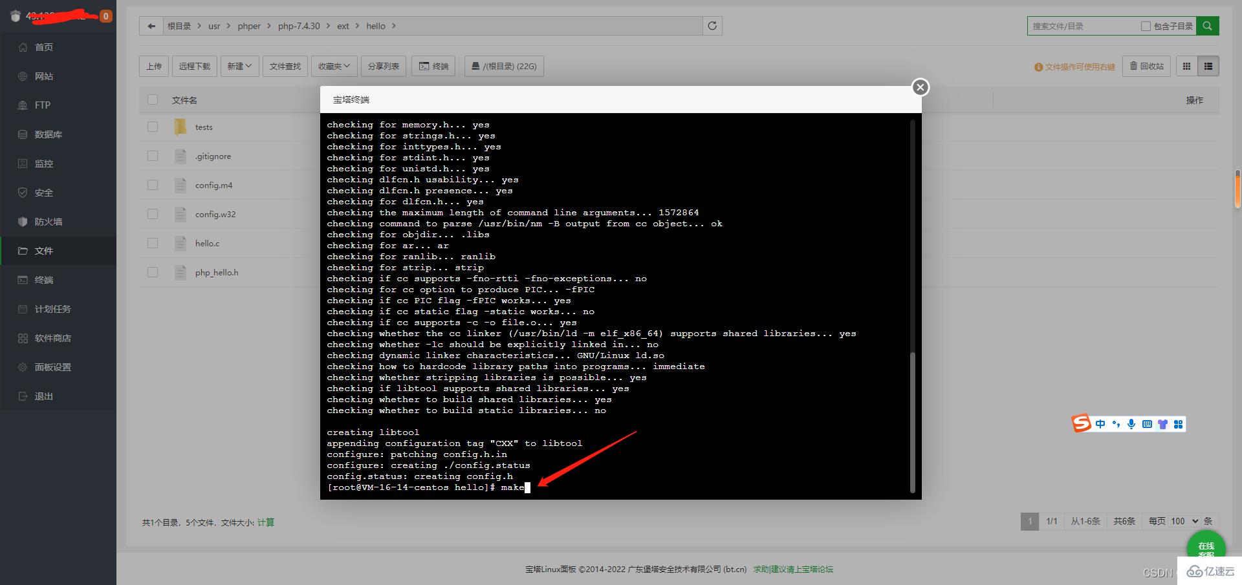Click the tests folder icon

pos(180,127)
